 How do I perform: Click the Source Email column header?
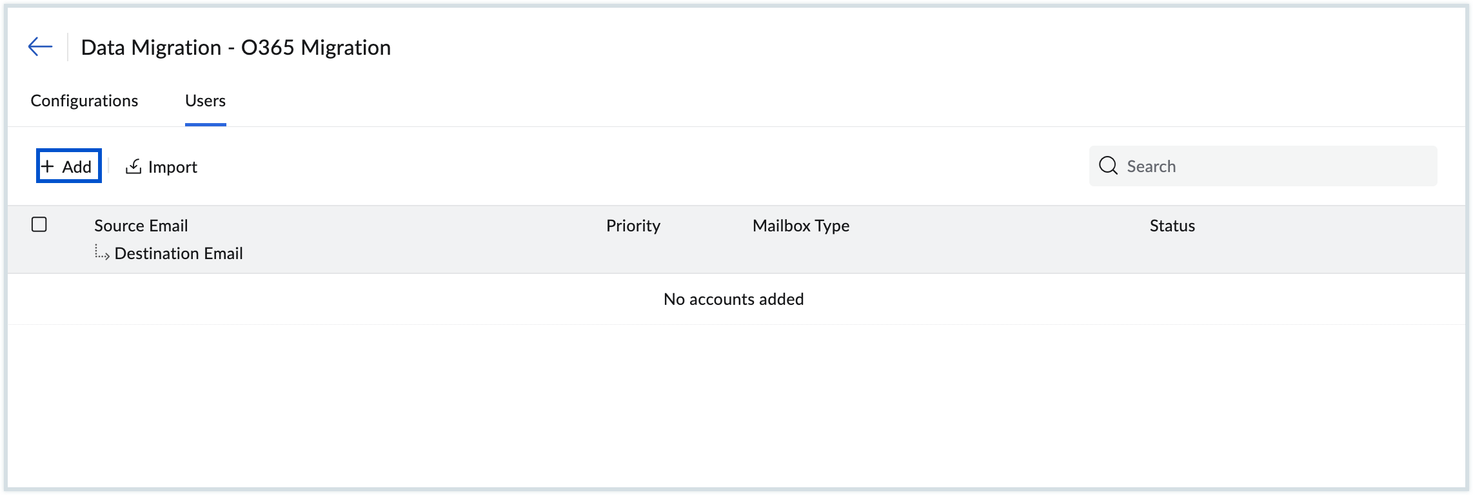point(141,226)
